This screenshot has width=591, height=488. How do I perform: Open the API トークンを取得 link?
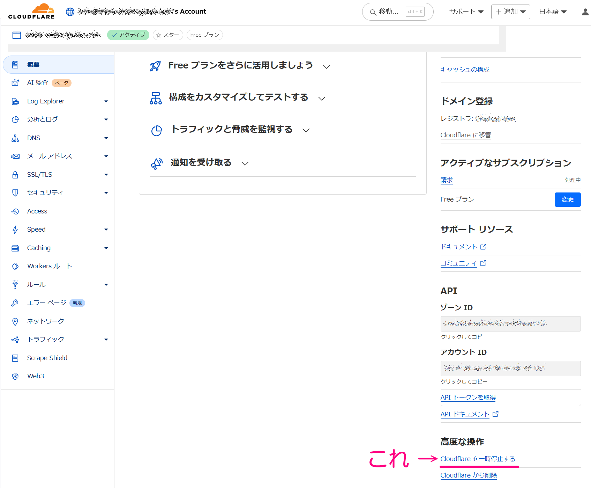pyautogui.click(x=468, y=397)
